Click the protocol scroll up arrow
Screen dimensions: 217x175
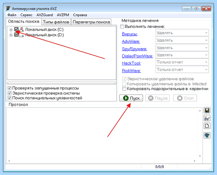200,111
